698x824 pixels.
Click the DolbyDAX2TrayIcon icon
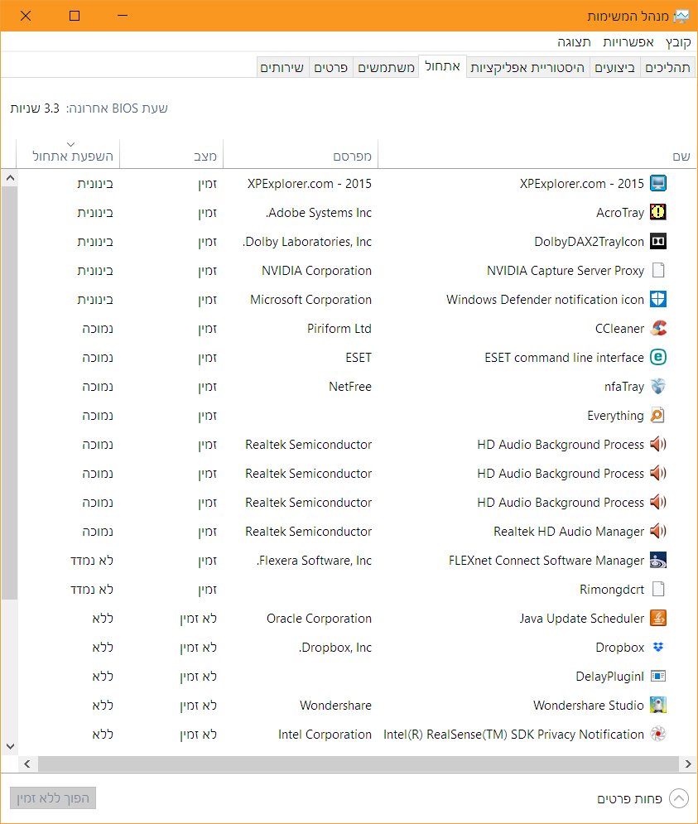tap(658, 241)
